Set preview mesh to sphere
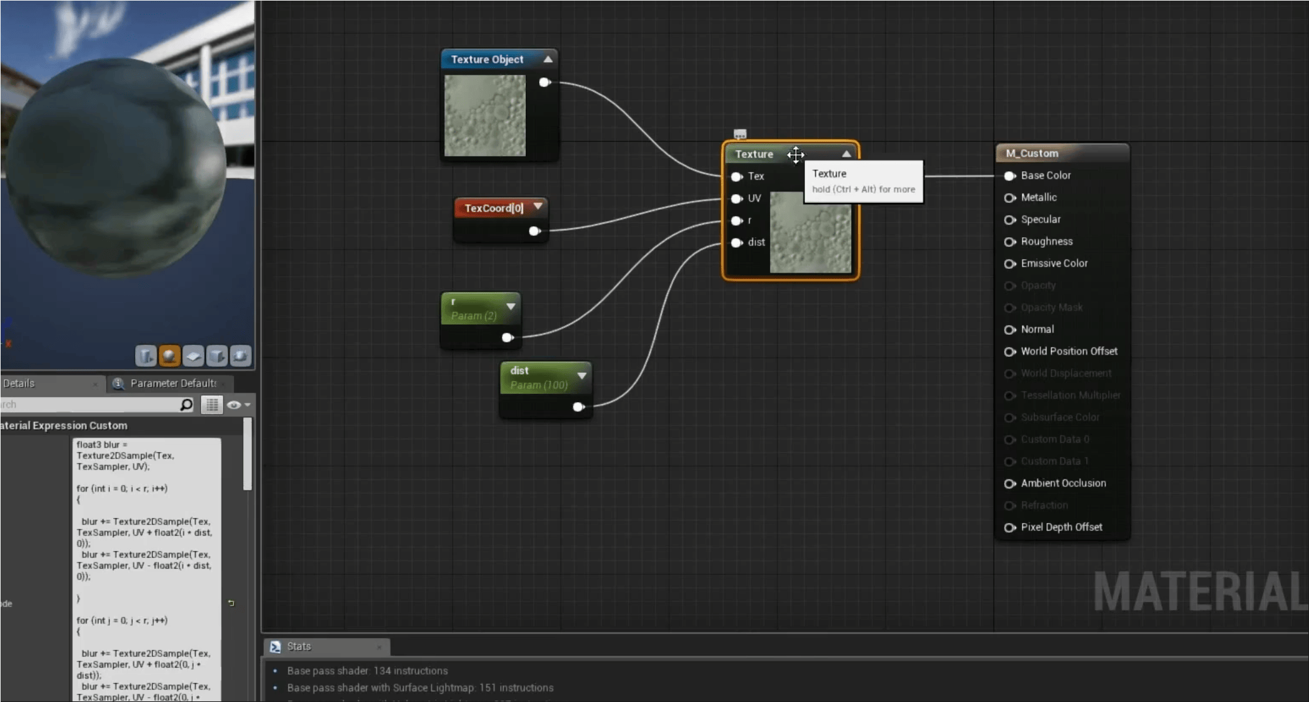Image resolution: width=1309 pixels, height=702 pixels. coord(169,356)
